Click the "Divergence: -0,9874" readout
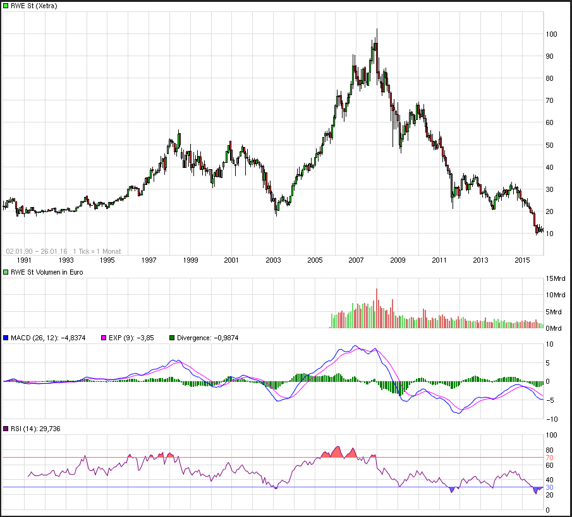The image size is (572, 517). click(x=207, y=338)
